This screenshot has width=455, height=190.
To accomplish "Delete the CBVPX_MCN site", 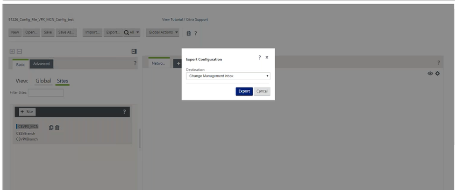I will [x=57, y=127].
